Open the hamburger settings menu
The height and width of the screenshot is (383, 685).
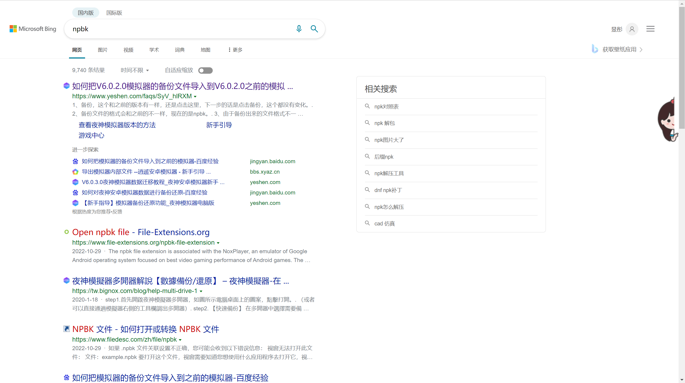650,29
